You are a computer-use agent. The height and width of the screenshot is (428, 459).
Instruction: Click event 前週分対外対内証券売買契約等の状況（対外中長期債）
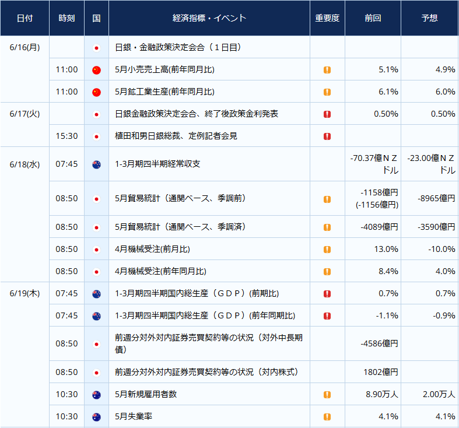pos(209,343)
